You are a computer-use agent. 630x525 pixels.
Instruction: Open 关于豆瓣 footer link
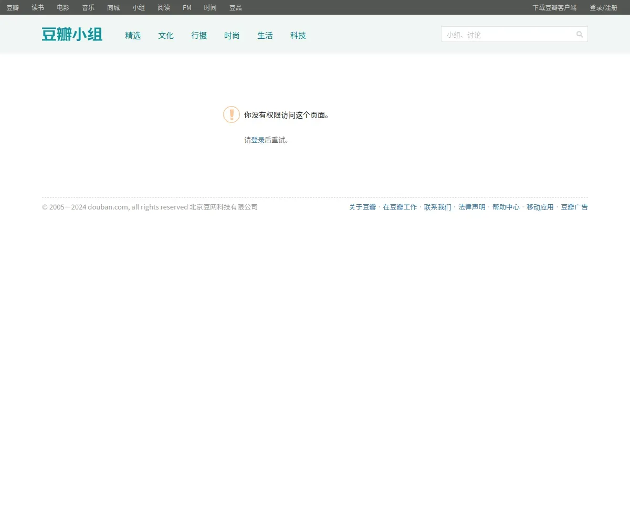[x=363, y=207]
